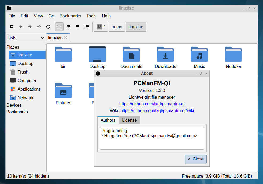Image resolution: width=263 pixels, height=184 pixels.
Task: Go up to the parent folder
Action: click(x=39, y=27)
